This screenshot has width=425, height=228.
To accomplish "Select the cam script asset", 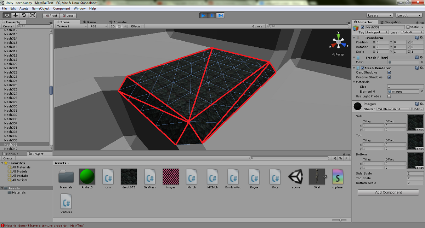I will pyautogui.click(x=108, y=176).
